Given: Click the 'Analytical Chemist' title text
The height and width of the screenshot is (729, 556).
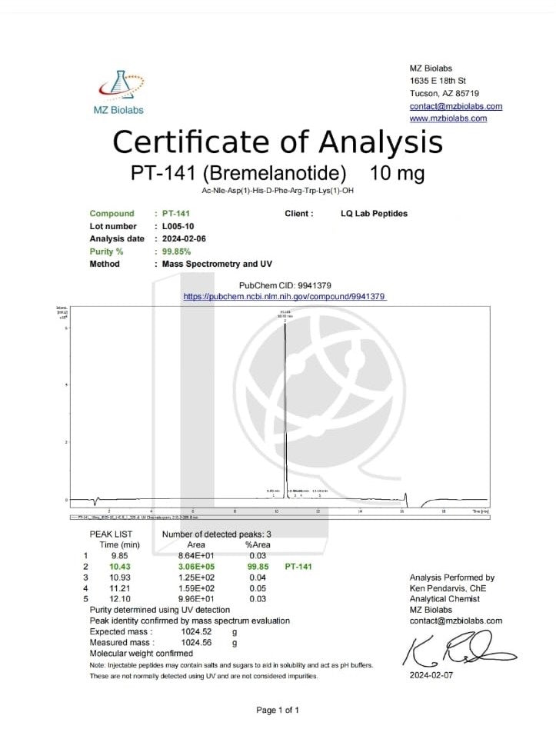Looking at the screenshot, I should [444, 599].
